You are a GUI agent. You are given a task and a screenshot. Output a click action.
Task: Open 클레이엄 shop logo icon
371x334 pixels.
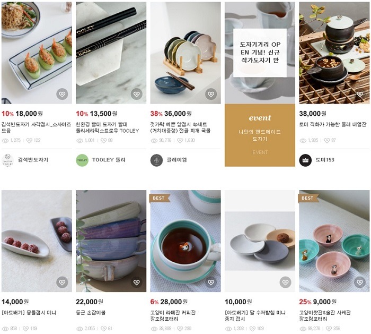(x=156, y=160)
